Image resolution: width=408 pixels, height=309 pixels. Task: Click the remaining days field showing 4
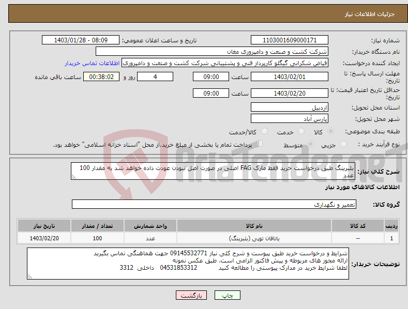coord(155,76)
